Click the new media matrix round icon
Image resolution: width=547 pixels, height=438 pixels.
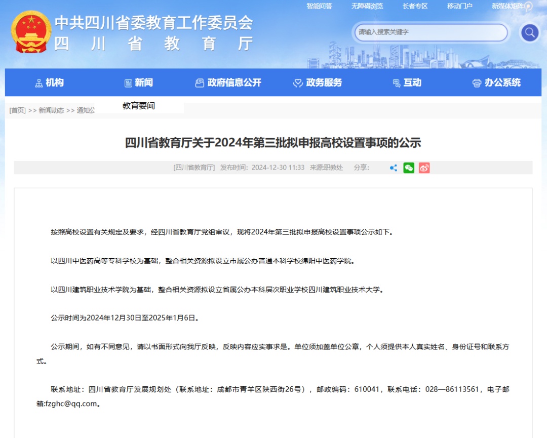pos(528,7)
